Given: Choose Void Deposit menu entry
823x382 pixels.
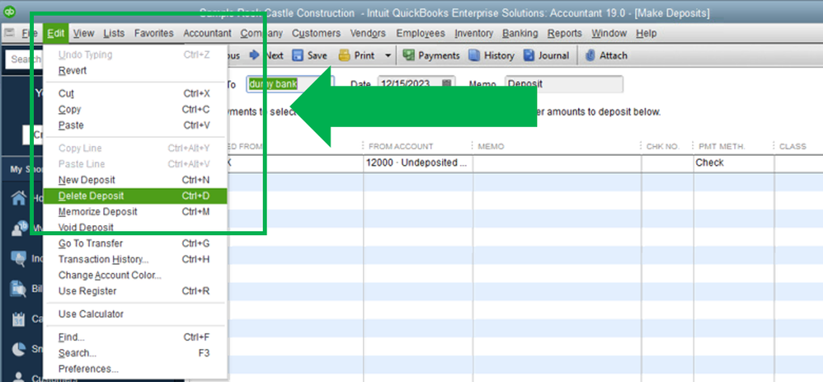Looking at the screenshot, I should coord(135,227).
